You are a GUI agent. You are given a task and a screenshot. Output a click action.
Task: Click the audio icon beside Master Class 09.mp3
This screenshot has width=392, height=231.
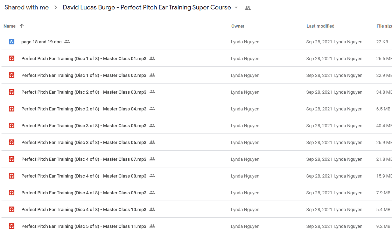click(12, 193)
